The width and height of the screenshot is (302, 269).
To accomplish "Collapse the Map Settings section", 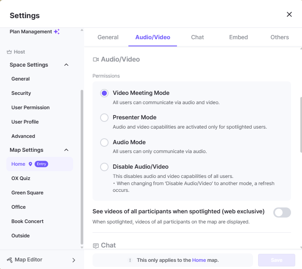I will click(x=66, y=150).
